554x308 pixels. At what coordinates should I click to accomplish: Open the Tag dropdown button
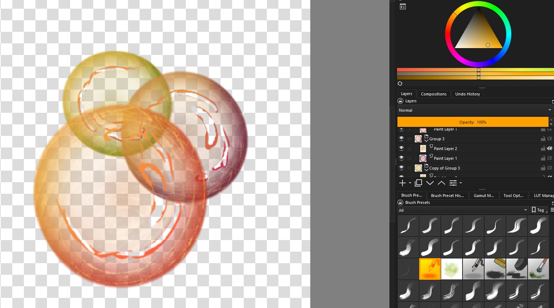pyautogui.click(x=539, y=210)
